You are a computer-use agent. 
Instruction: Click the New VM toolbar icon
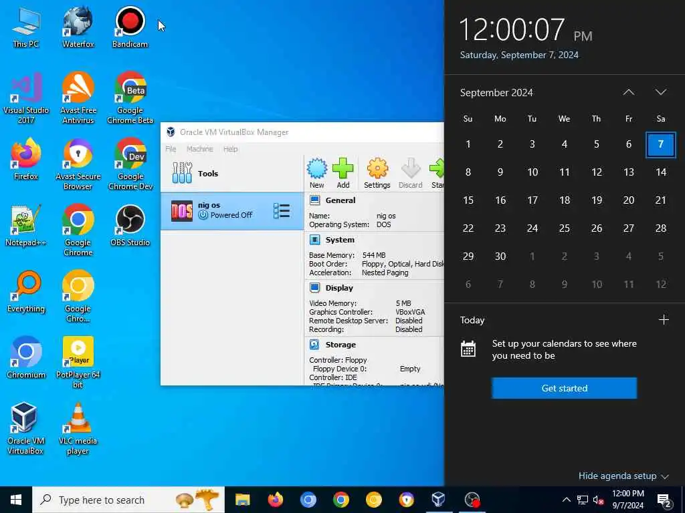316,173
